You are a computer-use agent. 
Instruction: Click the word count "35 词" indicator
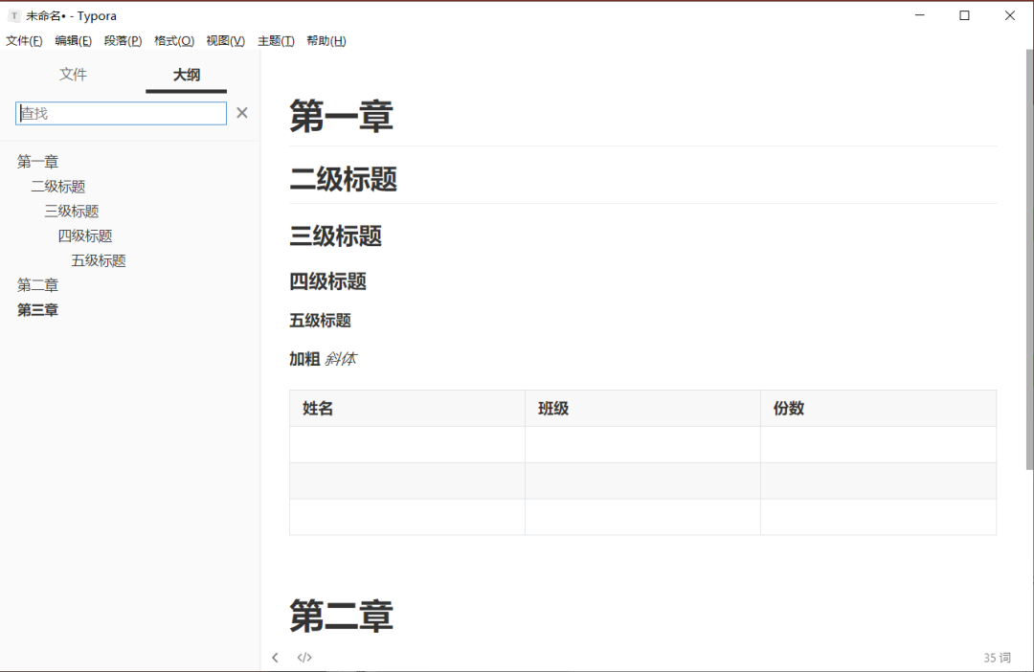tap(998, 658)
